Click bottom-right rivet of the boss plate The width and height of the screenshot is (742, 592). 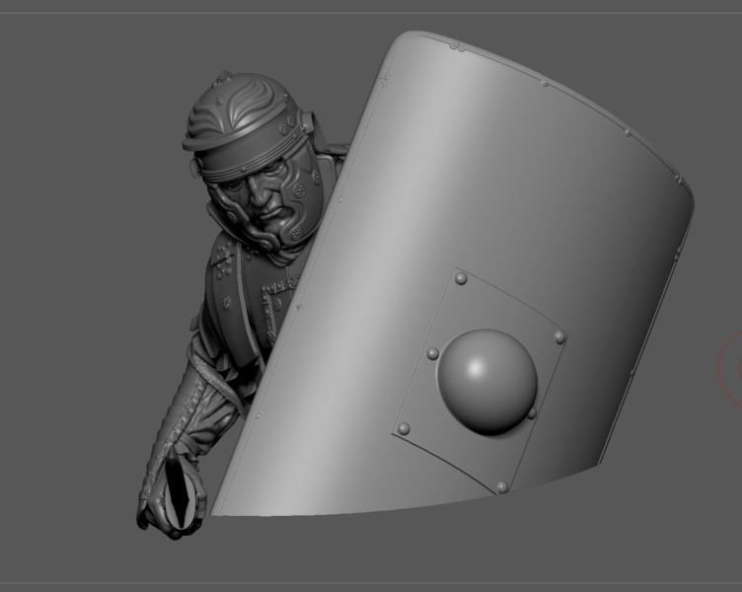click(502, 486)
